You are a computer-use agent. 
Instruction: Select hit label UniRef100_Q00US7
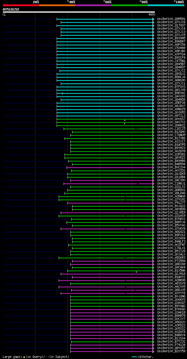pos(171,119)
